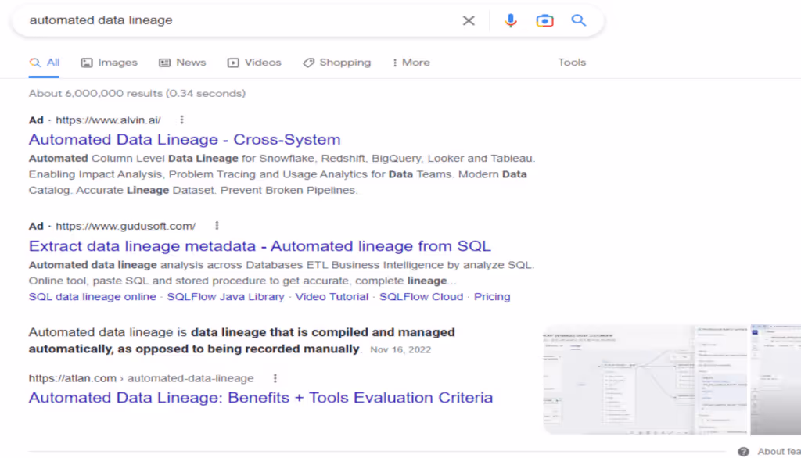
Task: Open 'Extract data lineage metadata' ad link
Action: pos(260,246)
